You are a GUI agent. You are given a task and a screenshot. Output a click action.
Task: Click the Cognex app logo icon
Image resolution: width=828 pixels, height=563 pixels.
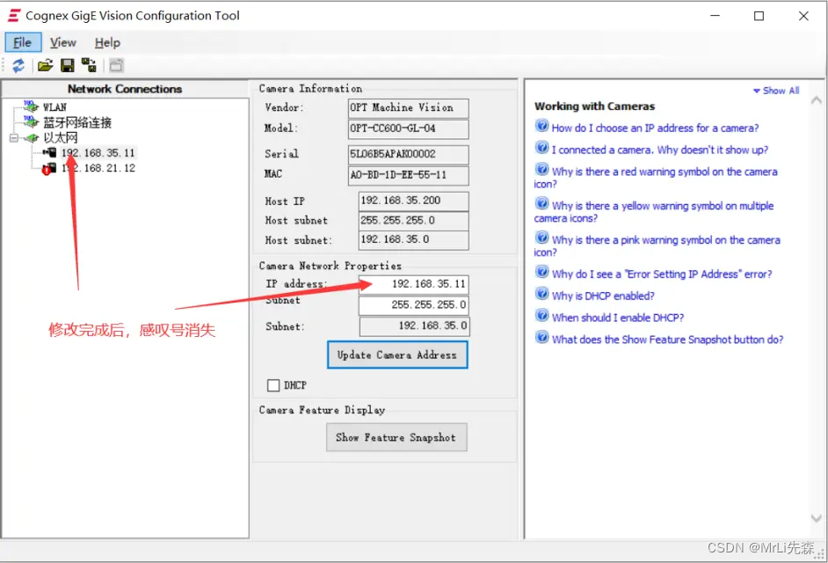(14, 15)
